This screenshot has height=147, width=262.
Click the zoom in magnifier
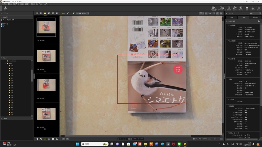click(x=221, y=13)
